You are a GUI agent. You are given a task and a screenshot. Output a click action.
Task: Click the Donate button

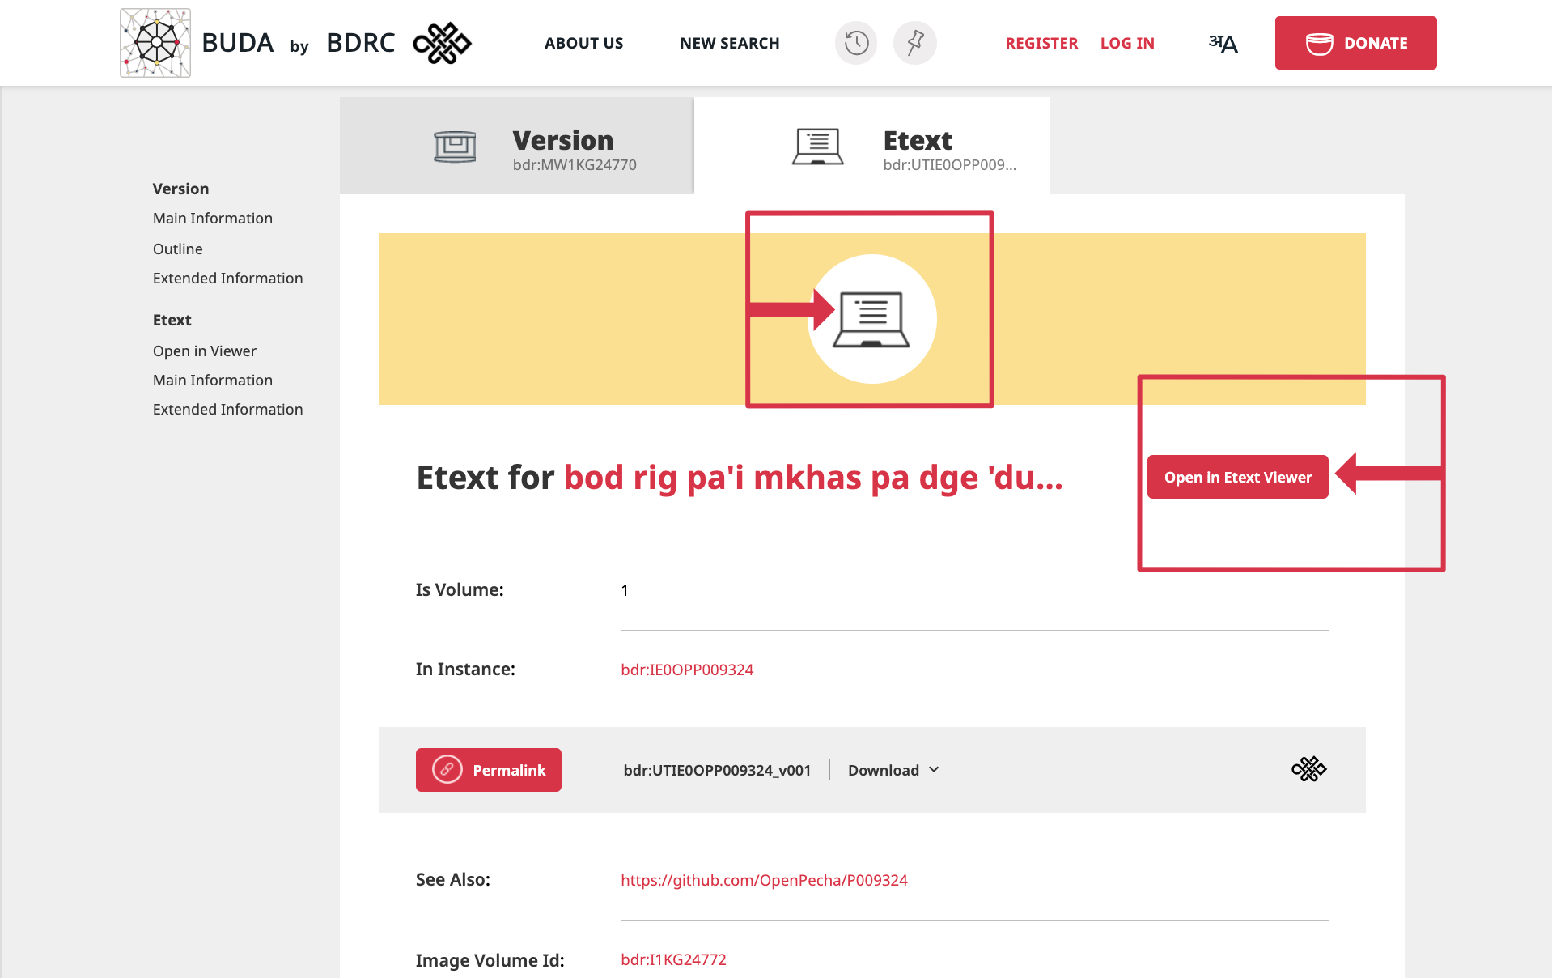[x=1356, y=43]
